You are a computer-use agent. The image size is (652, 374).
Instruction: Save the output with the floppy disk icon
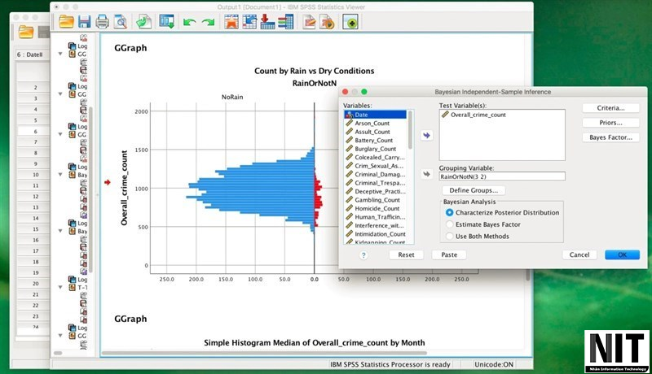[85, 22]
